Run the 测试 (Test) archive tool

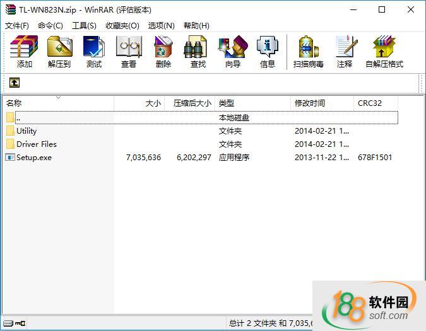pos(94,52)
